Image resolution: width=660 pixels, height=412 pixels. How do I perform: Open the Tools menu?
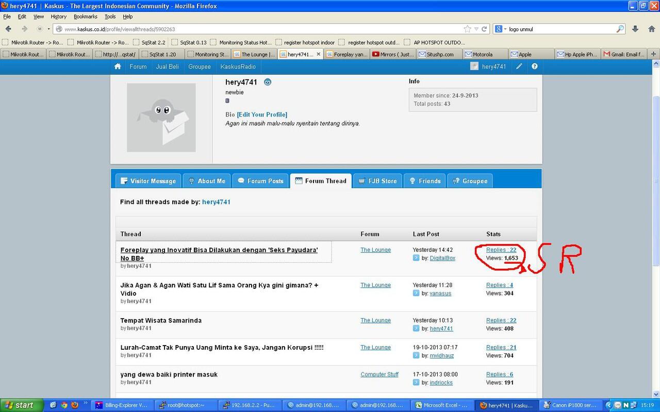[x=110, y=16]
